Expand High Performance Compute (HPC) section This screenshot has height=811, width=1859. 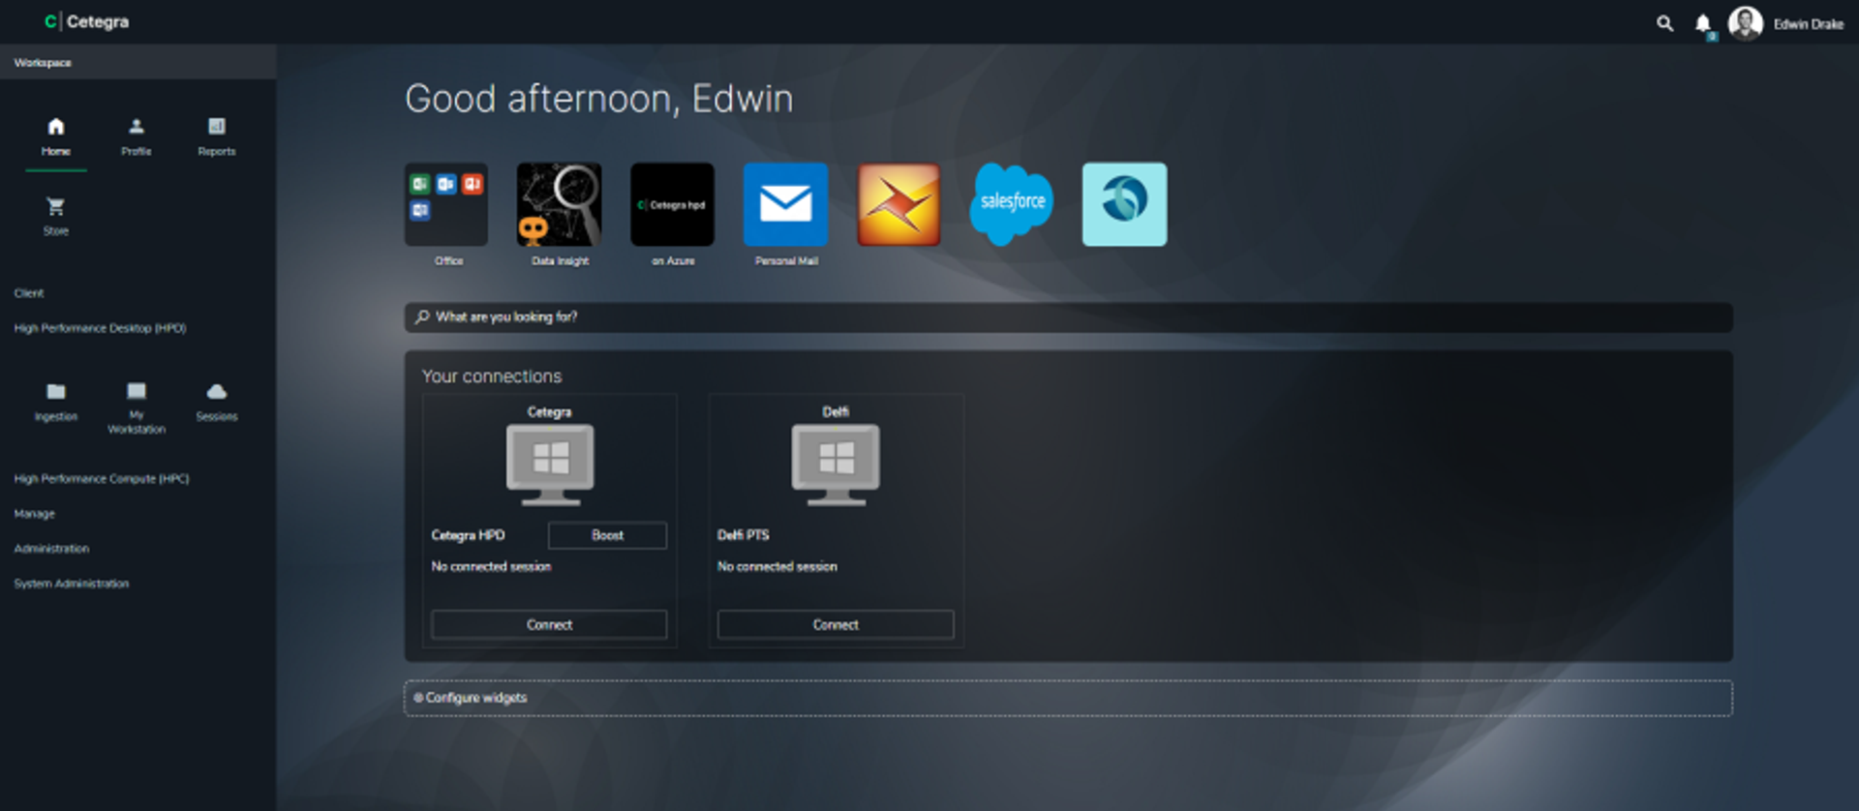pyautogui.click(x=102, y=479)
